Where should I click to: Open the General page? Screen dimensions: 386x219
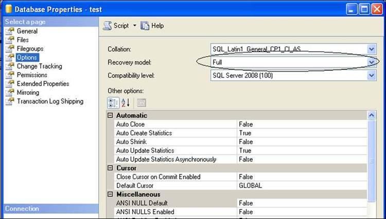[x=27, y=31]
